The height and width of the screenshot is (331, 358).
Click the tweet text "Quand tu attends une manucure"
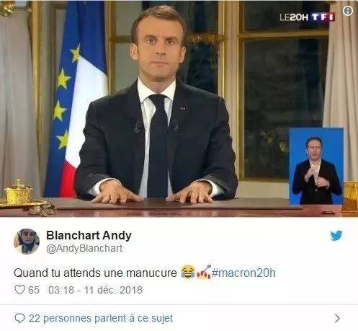95,273
